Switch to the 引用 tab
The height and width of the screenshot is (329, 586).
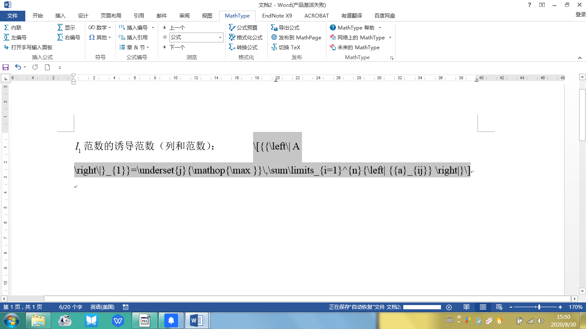tap(139, 16)
